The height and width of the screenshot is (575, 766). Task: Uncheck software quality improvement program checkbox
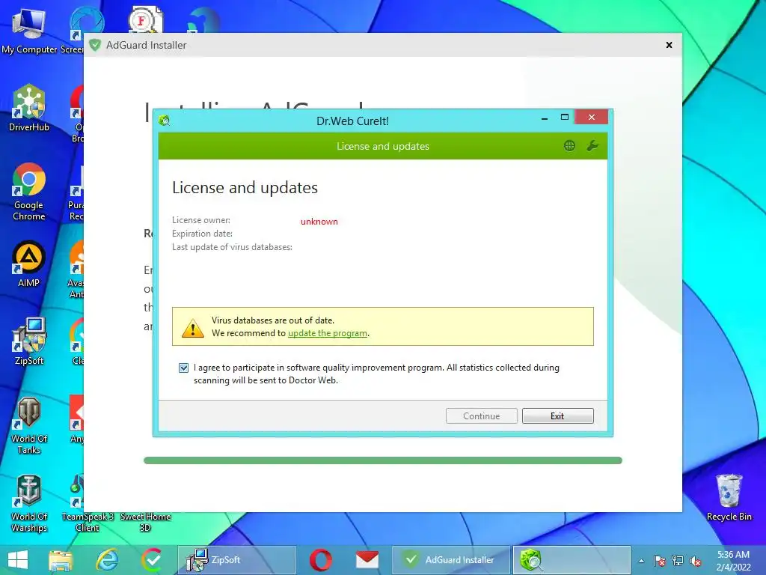click(184, 368)
